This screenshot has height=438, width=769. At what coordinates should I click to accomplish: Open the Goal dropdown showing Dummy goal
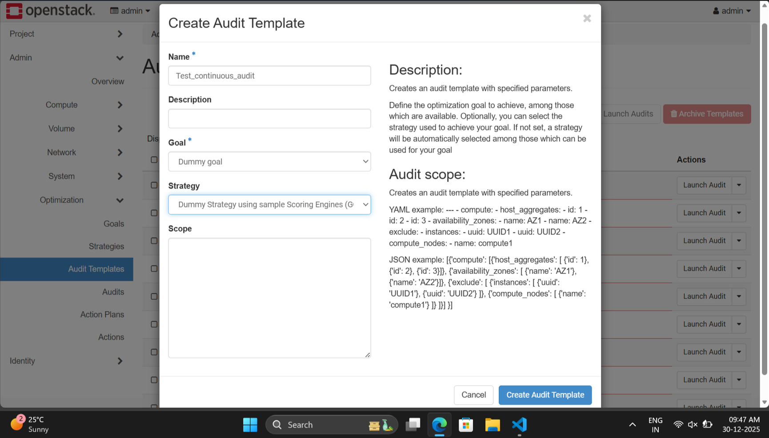click(x=269, y=162)
